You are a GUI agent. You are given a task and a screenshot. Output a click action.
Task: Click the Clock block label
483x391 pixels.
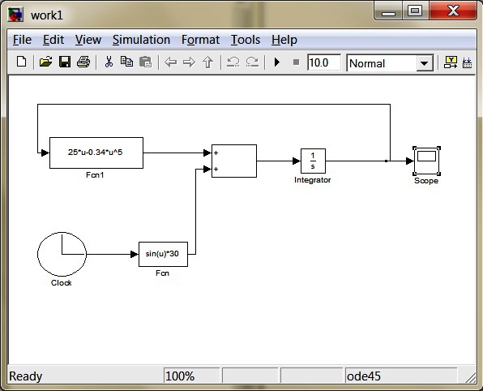tap(61, 283)
